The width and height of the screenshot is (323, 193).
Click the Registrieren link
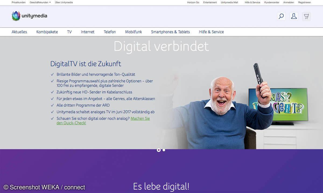(x=304, y=2)
